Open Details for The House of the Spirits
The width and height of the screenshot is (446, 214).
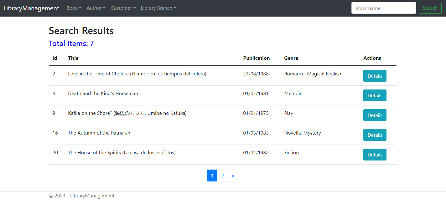(x=375, y=155)
